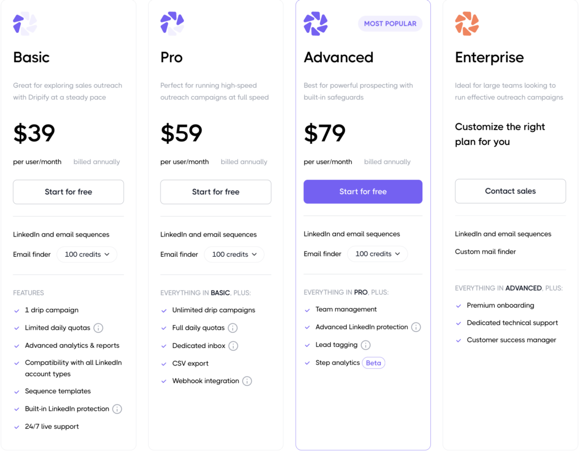
Task: Click Start for free on the Advanced plan
Action: (x=362, y=192)
